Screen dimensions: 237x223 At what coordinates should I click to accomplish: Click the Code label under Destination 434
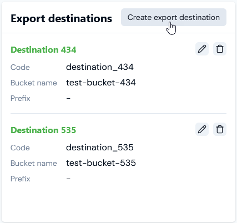pos(20,67)
